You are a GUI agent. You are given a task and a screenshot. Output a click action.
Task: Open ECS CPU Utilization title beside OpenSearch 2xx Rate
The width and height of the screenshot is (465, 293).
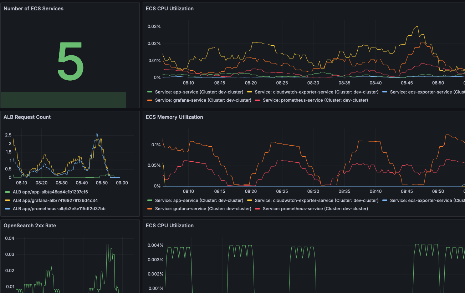point(170,226)
